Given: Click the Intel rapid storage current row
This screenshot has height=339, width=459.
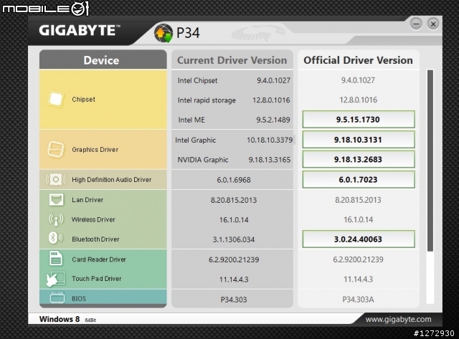Looking at the screenshot, I should point(234,100).
